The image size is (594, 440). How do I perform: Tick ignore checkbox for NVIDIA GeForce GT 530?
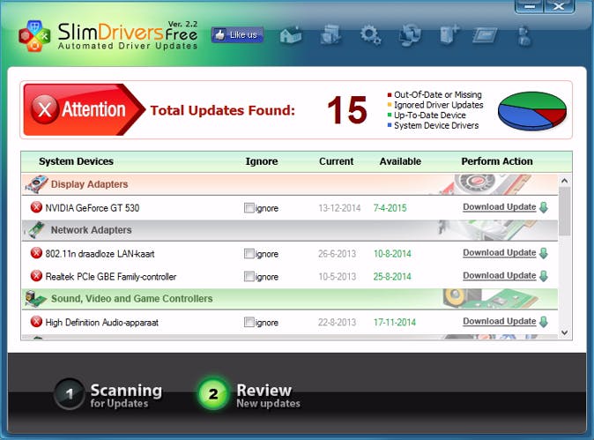click(249, 208)
